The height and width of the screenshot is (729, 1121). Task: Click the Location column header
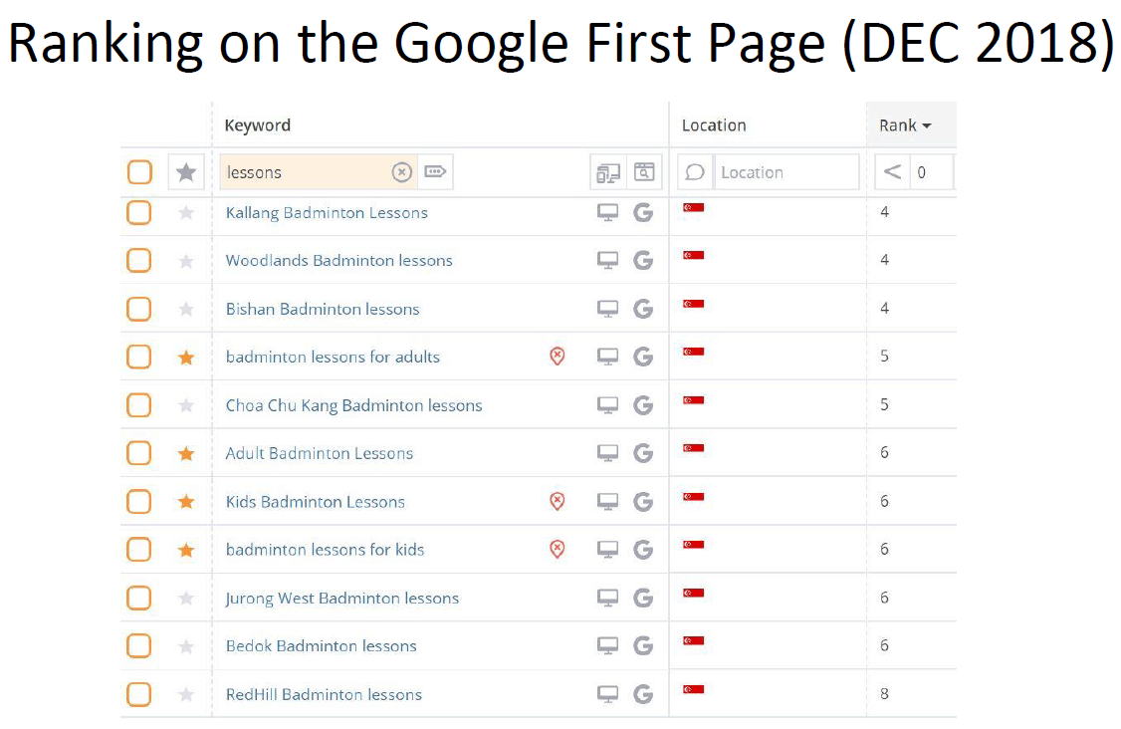(x=714, y=125)
